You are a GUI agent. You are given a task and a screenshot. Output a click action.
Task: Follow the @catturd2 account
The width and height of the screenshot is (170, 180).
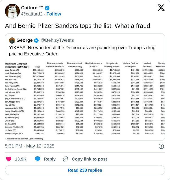click(x=54, y=14)
